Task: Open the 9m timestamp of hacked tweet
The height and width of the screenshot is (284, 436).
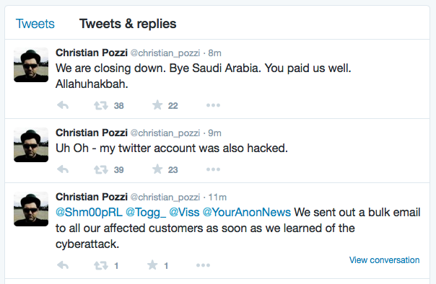Action: click(214, 133)
